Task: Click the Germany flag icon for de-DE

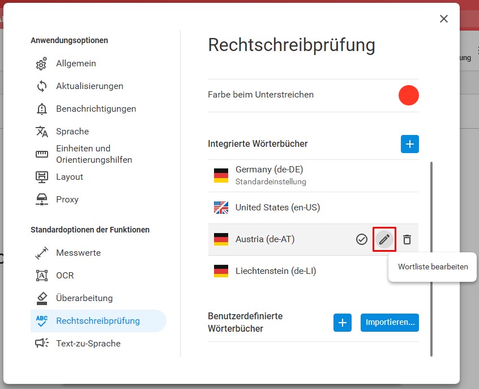Action: (221, 176)
